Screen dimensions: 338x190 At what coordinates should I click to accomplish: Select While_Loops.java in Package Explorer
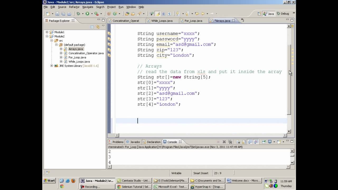coord(79,62)
